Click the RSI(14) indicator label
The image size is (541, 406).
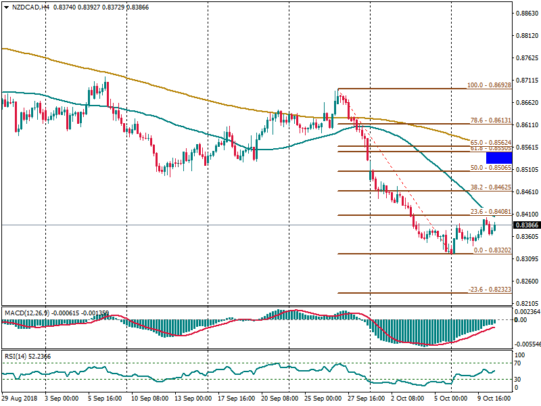point(19,356)
